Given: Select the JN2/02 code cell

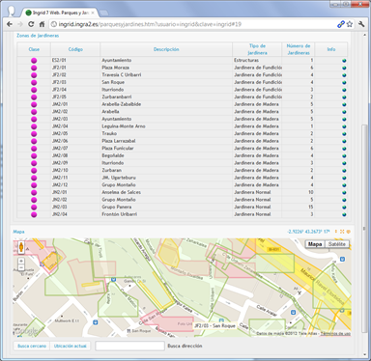Looking at the screenshot, I should point(75,200).
